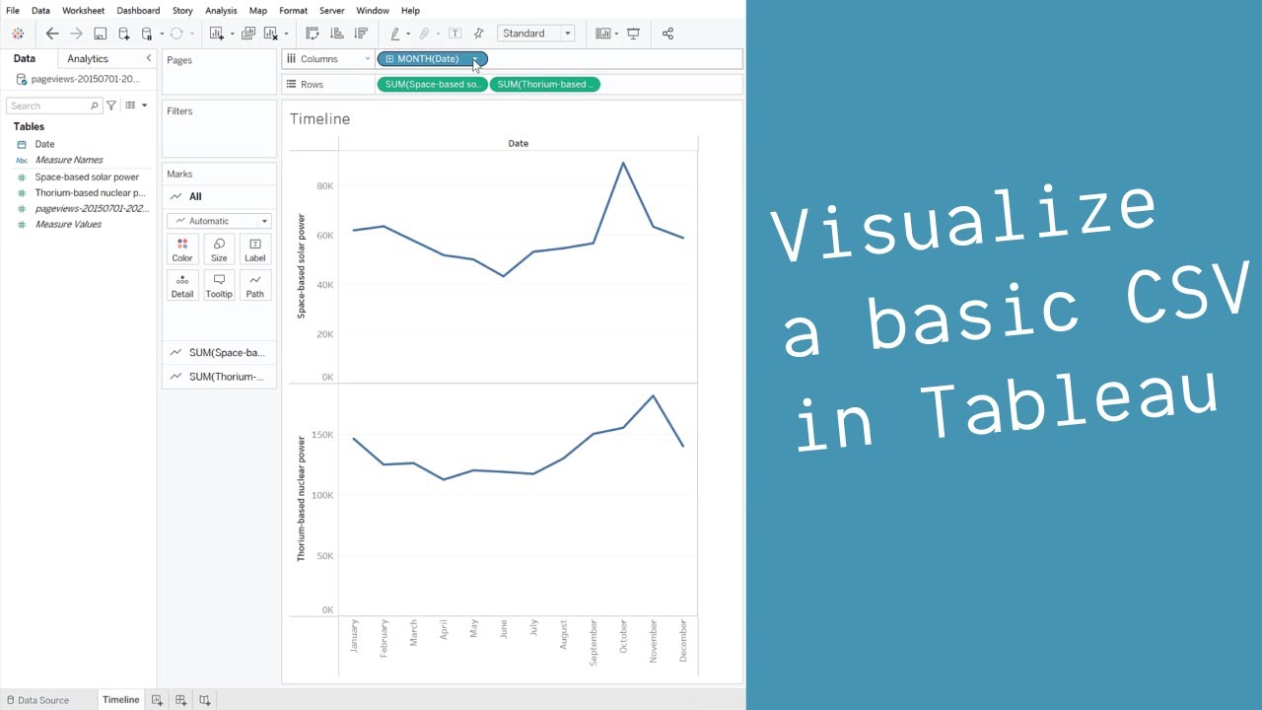The height and width of the screenshot is (710, 1262).
Task: Switch to the Data Source tab
Action: pos(37,700)
